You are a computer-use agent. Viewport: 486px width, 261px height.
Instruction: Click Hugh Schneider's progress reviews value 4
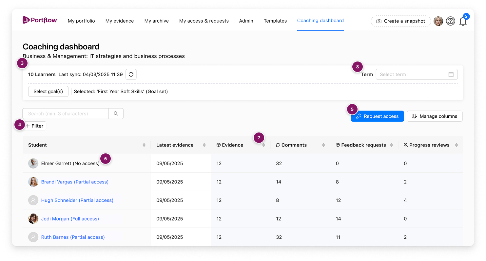click(405, 200)
